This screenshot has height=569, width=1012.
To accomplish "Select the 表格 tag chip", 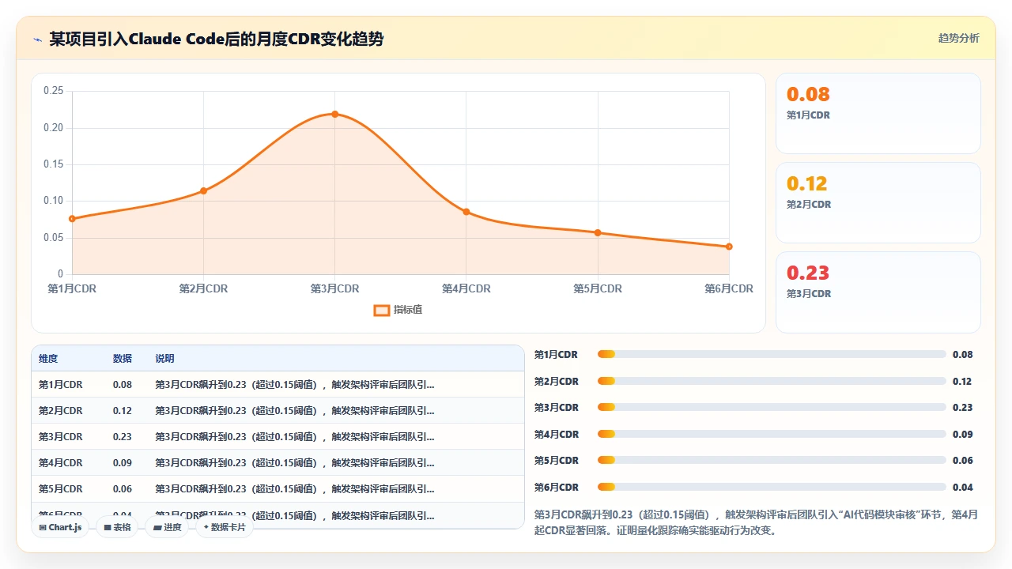I will coord(118,527).
